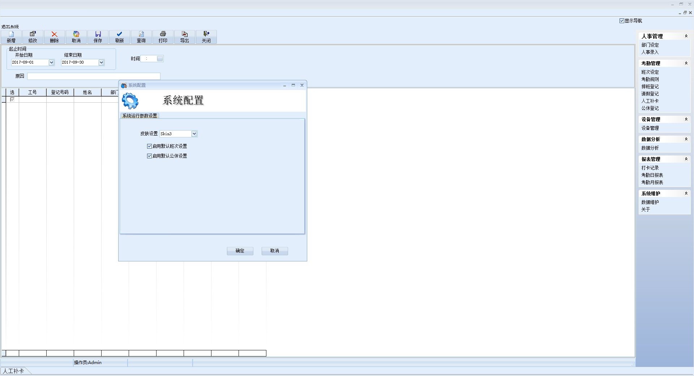Click 取消 button in 系统配置 dialog
The height and width of the screenshot is (376, 694).
tap(275, 251)
